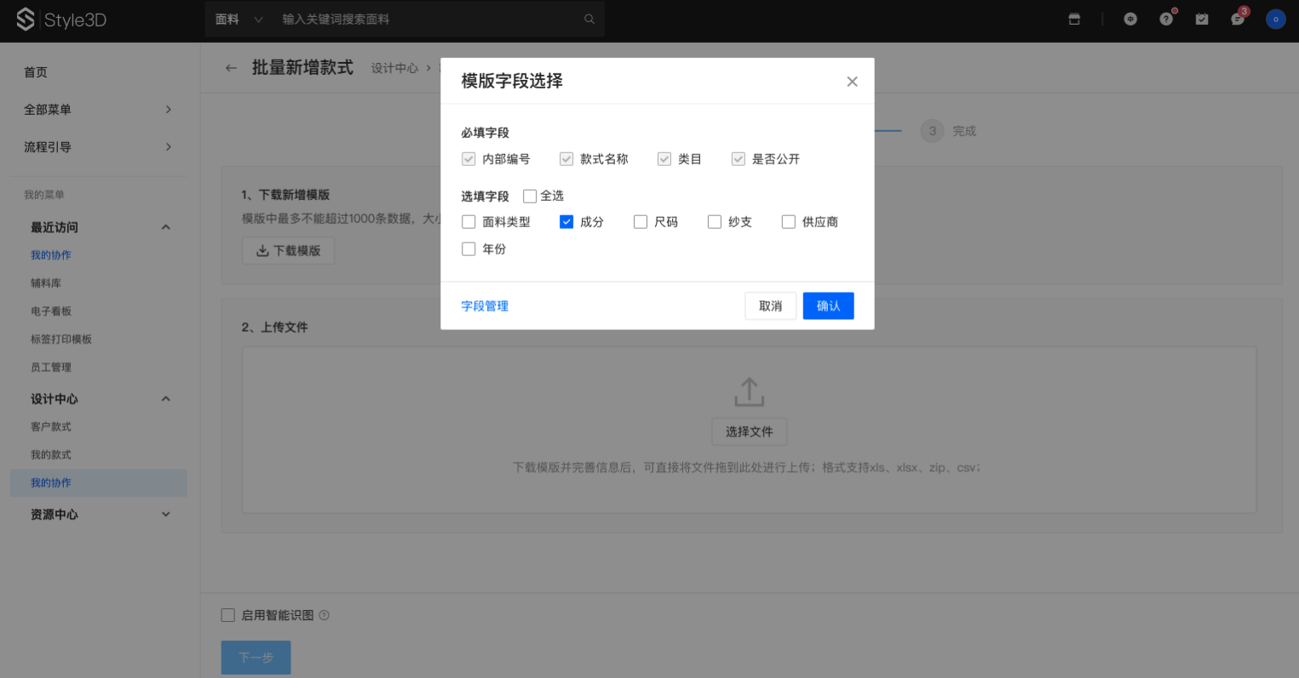
Task: Open the store icon in top bar
Action: pos(1074,19)
